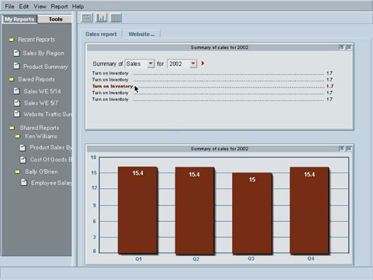Image resolution: width=373 pixels, height=280 pixels.
Task: Open Product Sales By shared report
Action: [51, 147]
